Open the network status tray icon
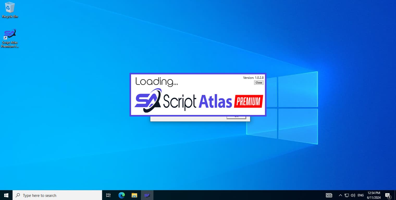The image size is (396, 200). point(347,195)
